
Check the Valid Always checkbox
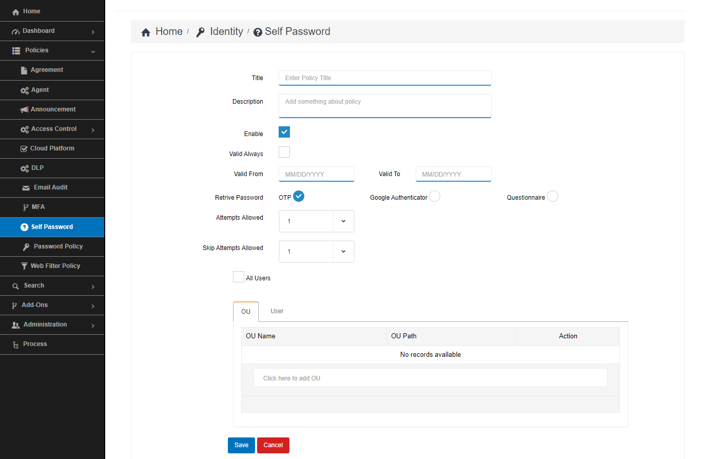[x=284, y=152]
